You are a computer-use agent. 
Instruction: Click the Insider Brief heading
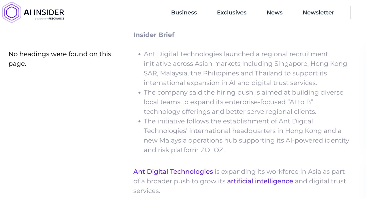[x=154, y=35]
